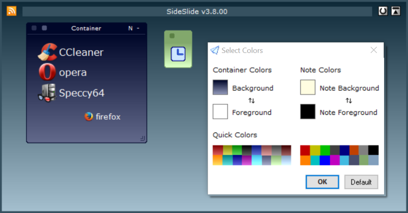
Task: Pick the solid yellow quick color
Action: (315, 151)
